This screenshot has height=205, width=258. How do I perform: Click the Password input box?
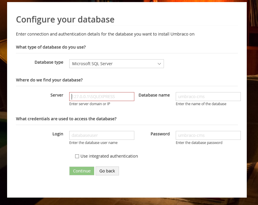click(208, 135)
